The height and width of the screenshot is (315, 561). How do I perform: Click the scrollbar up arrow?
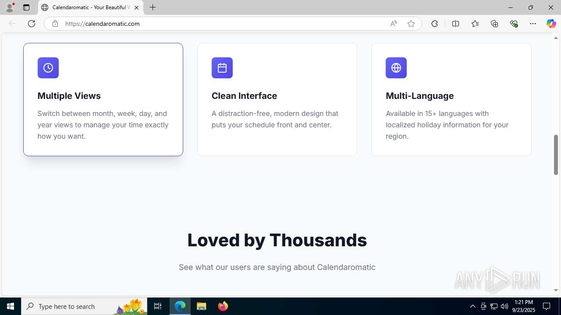[556, 38]
